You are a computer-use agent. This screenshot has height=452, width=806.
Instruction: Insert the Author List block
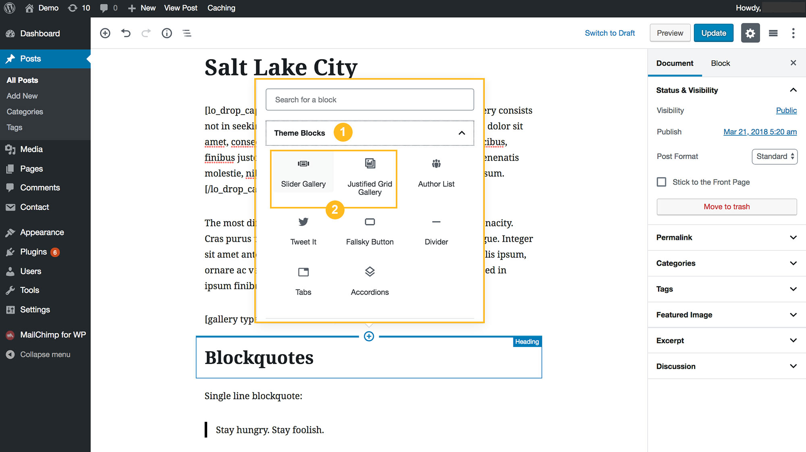[x=436, y=173]
